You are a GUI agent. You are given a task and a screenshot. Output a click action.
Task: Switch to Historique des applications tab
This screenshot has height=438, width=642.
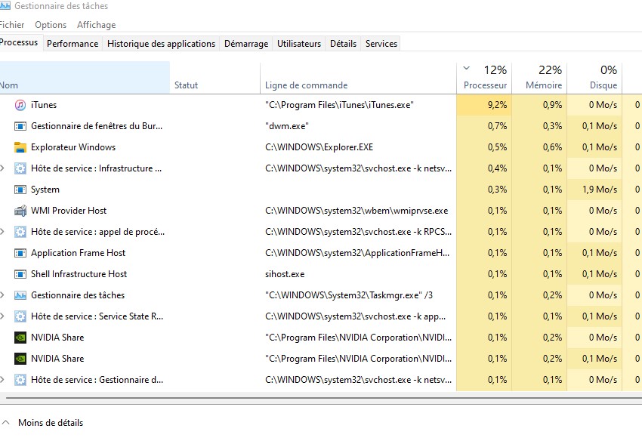coord(161,44)
